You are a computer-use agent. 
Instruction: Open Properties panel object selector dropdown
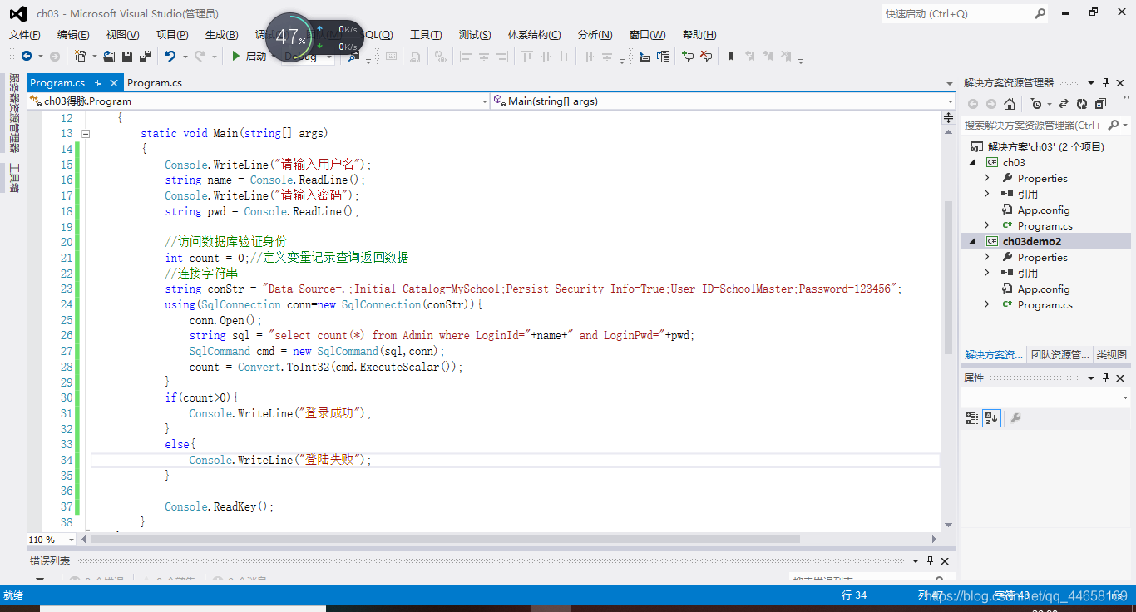click(x=1125, y=398)
